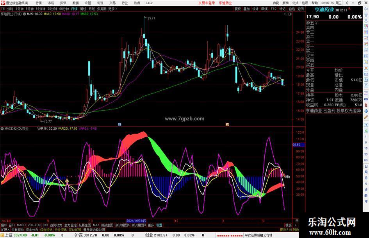
Task: Click the plus icon beside 模板
Action: tap(296, 225)
